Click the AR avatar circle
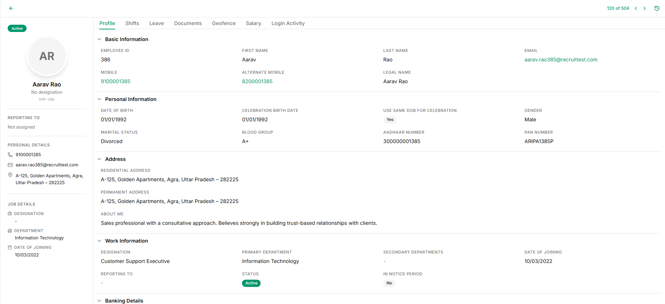Screen dimensions: 665x304 click(x=47, y=56)
